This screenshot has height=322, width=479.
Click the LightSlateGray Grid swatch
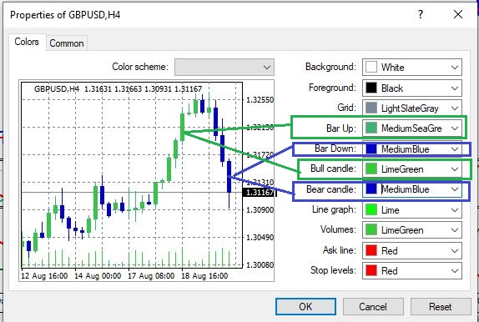tap(371, 108)
